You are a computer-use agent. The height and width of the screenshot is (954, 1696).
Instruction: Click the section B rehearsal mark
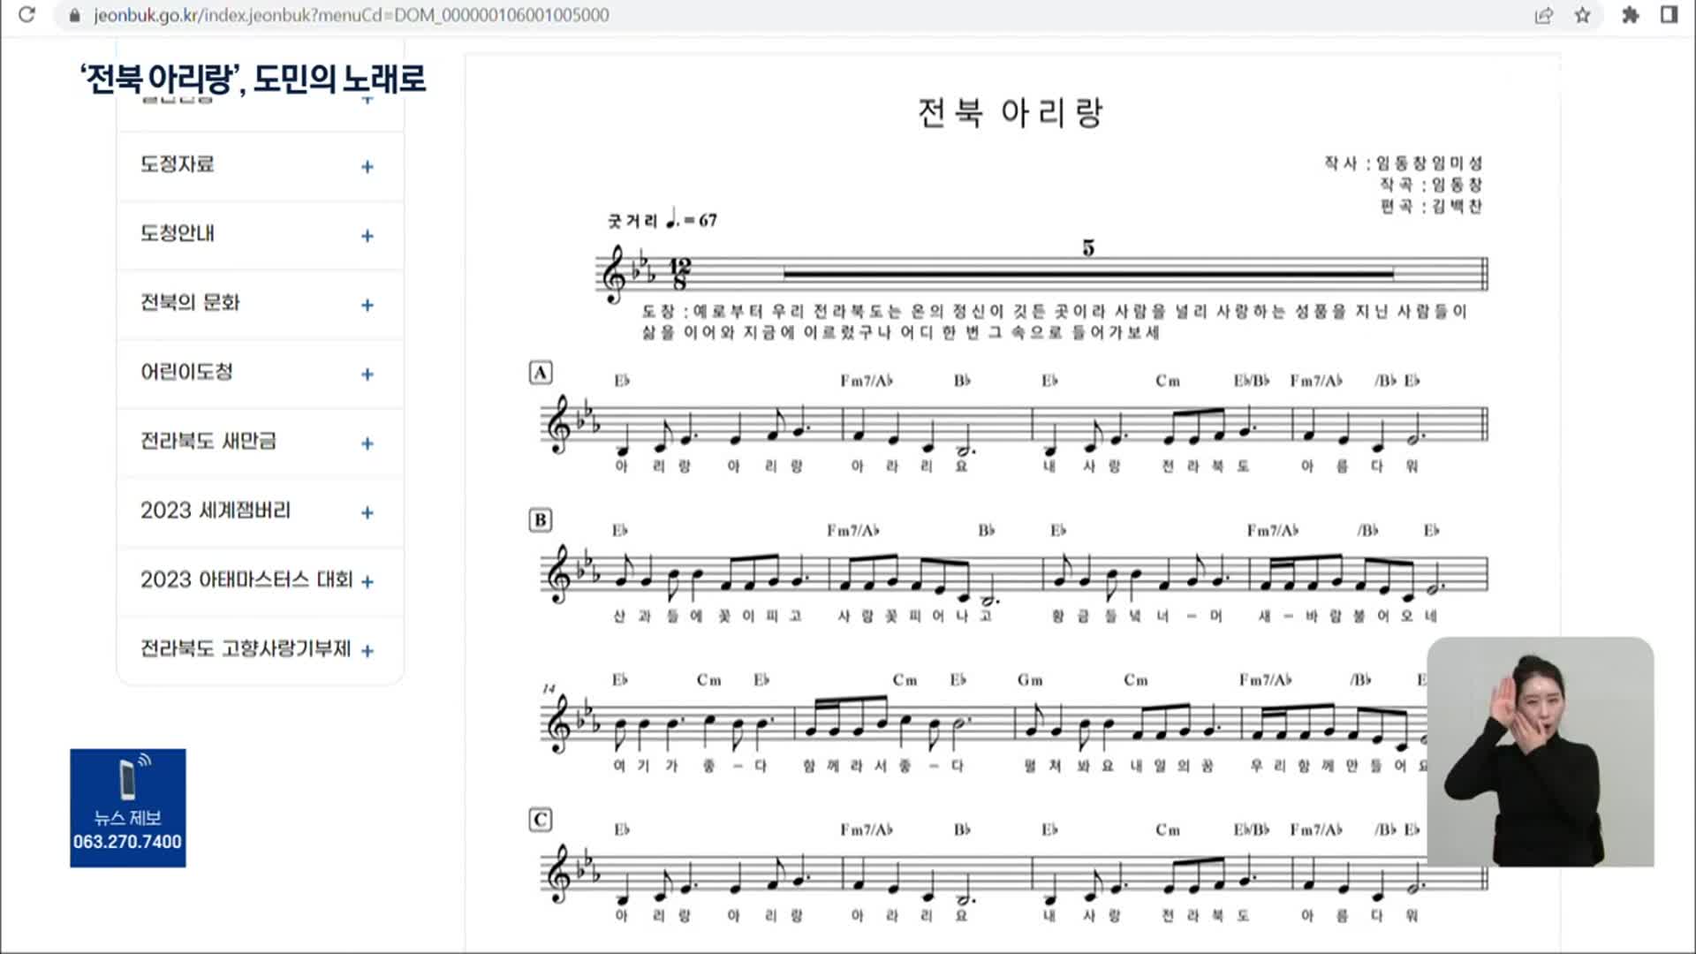pos(541,520)
